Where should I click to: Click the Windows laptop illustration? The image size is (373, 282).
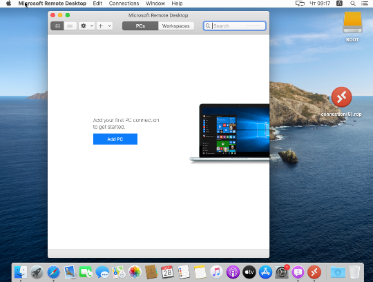click(229, 133)
